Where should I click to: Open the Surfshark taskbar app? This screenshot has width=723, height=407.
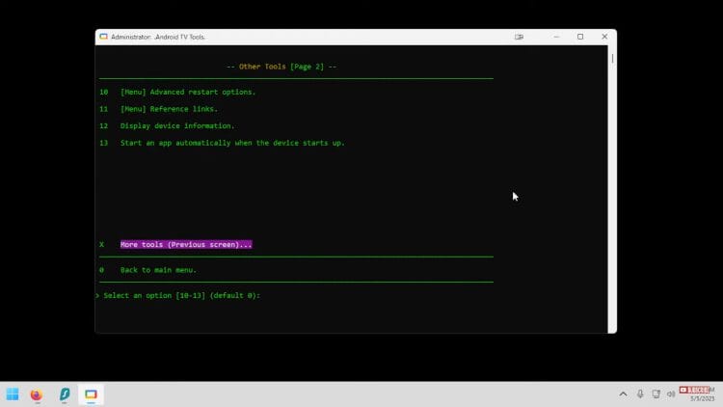[64, 394]
